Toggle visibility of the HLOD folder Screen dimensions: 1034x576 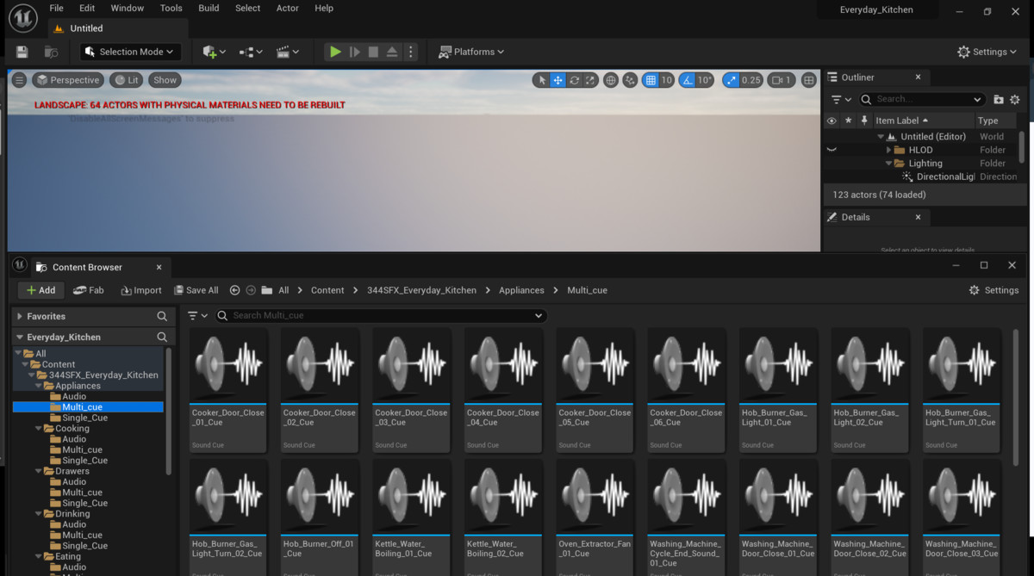point(832,150)
